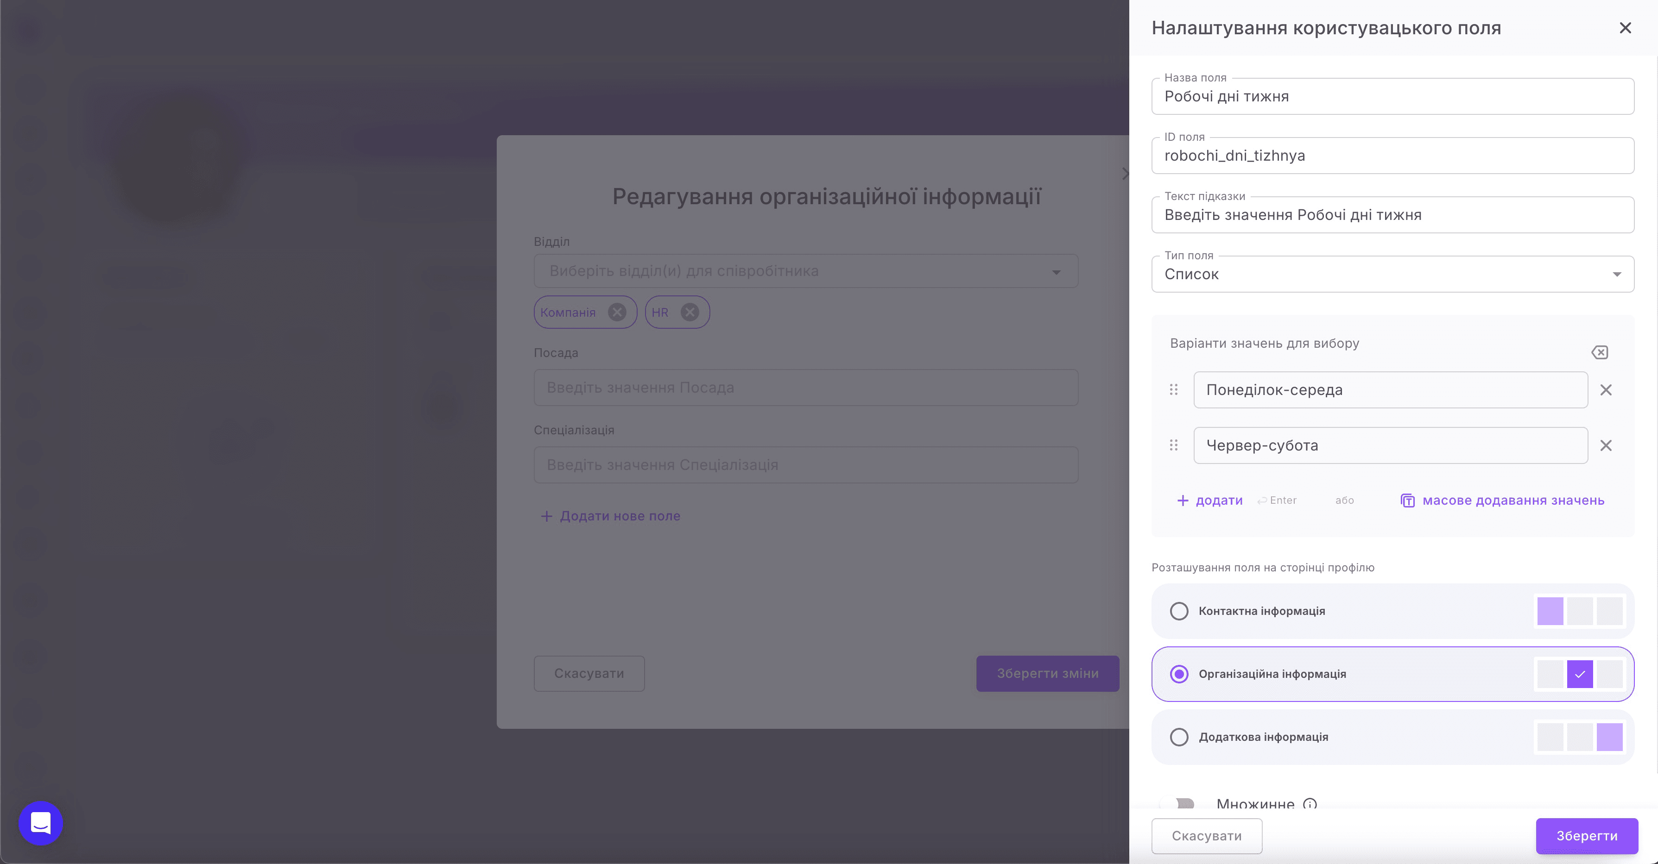Click the mass-add values clipboard icon
The image size is (1658, 864).
pyautogui.click(x=1408, y=501)
